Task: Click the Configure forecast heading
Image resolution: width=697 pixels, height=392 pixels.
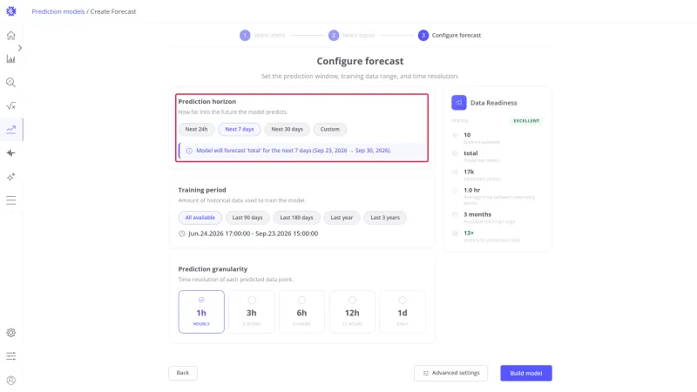Action: 360,61
